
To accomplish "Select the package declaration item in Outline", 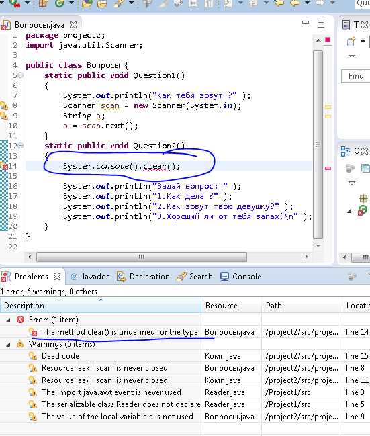I will (x=363, y=198).
